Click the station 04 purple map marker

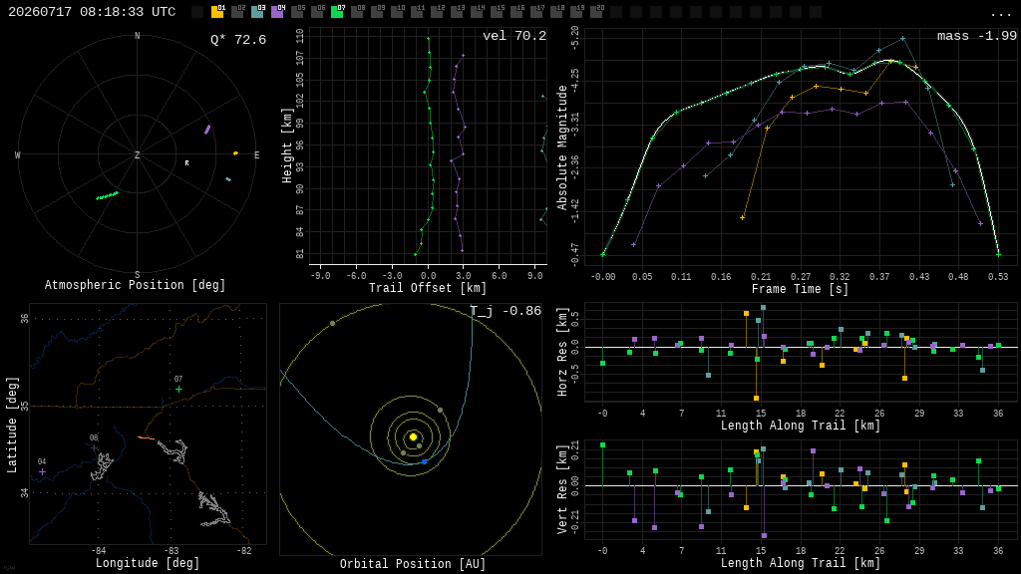[x=42, y=471]
